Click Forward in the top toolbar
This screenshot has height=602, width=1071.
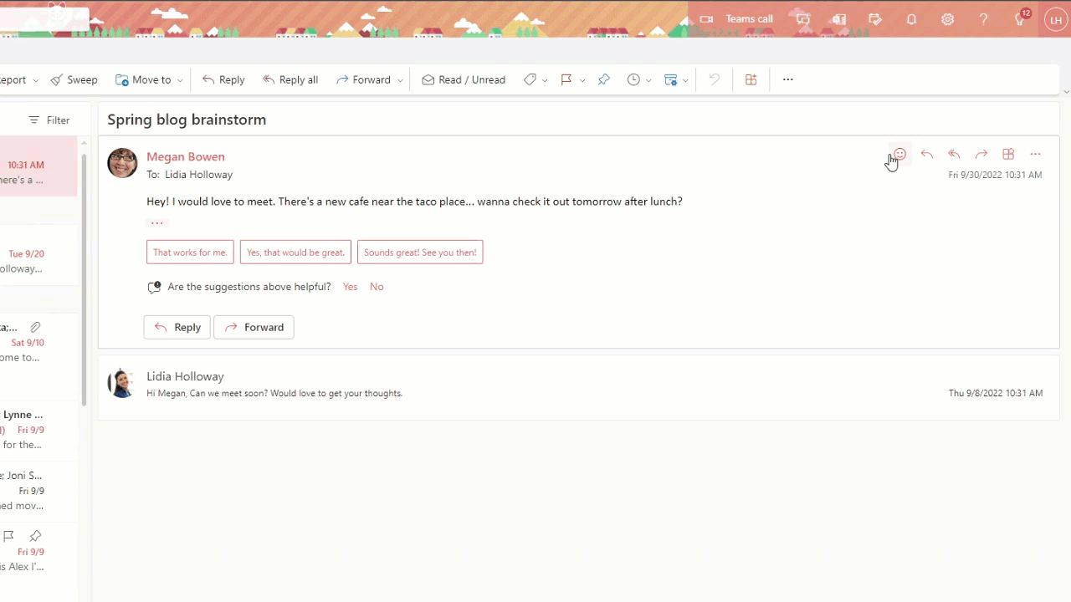(364, 79)
